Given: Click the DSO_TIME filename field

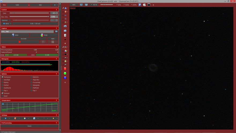Looking at the screenshot, I should tap(27, 31).
